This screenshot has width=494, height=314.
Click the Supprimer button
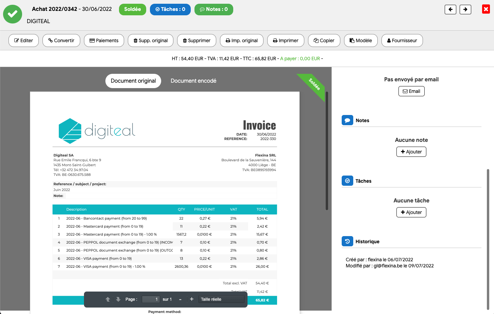pos(197,40)
